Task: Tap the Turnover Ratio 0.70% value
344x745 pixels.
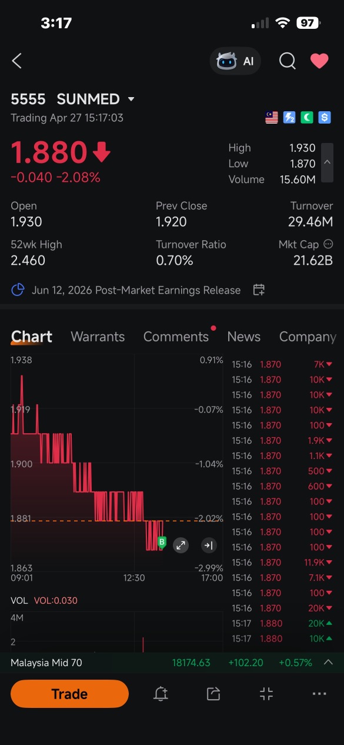Action: click(x=175, y=260)
